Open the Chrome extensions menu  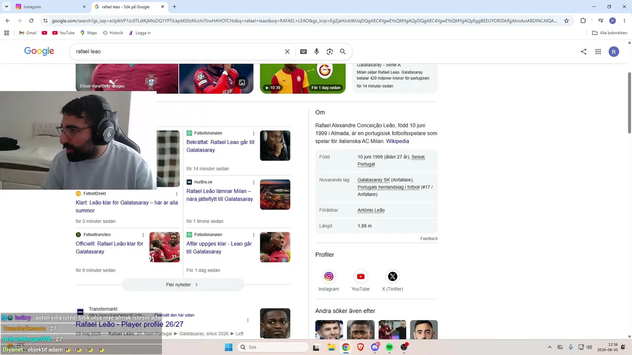(x=583, y=21)
